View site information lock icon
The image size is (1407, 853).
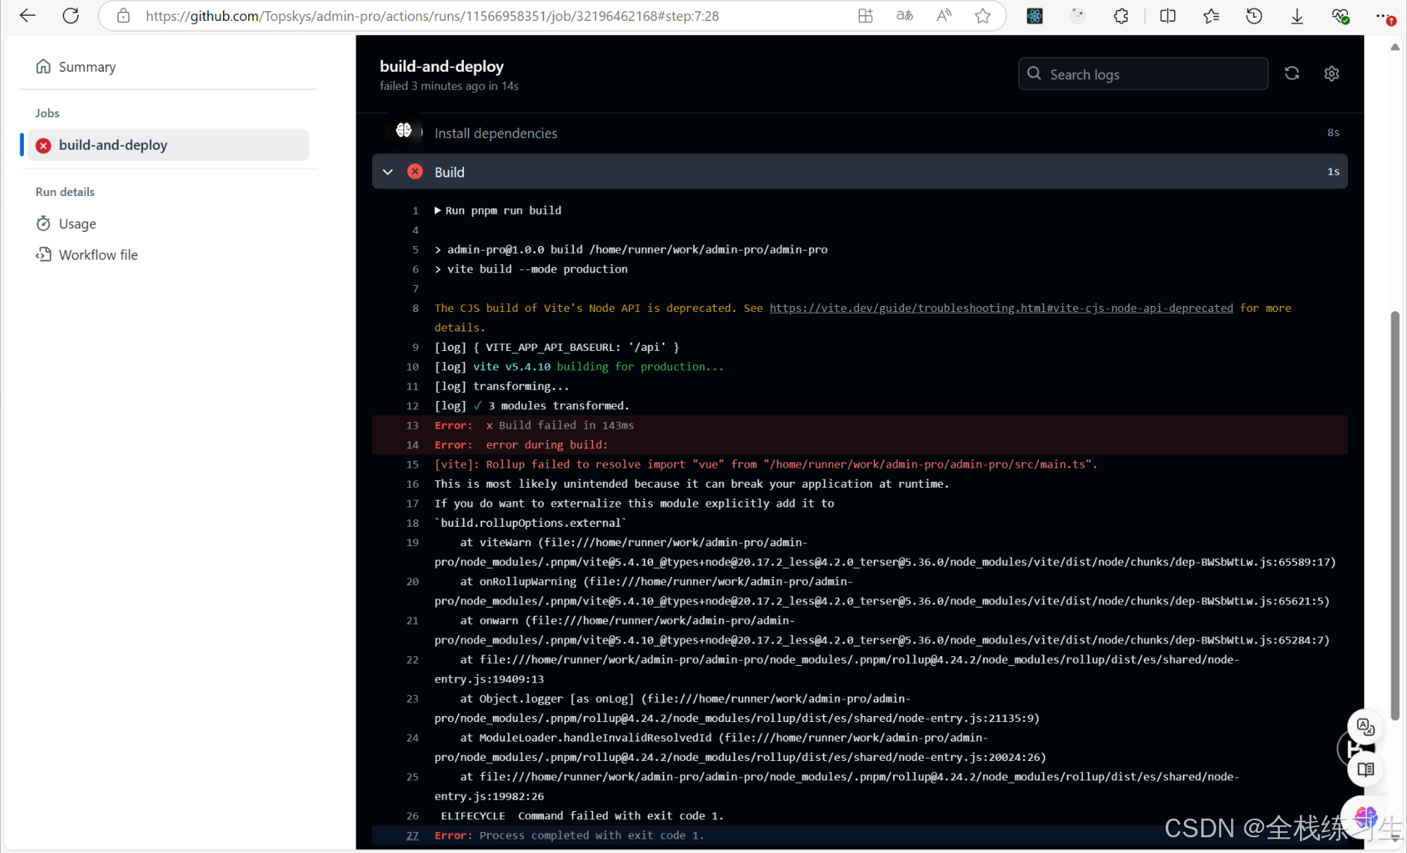coord(123,16)
